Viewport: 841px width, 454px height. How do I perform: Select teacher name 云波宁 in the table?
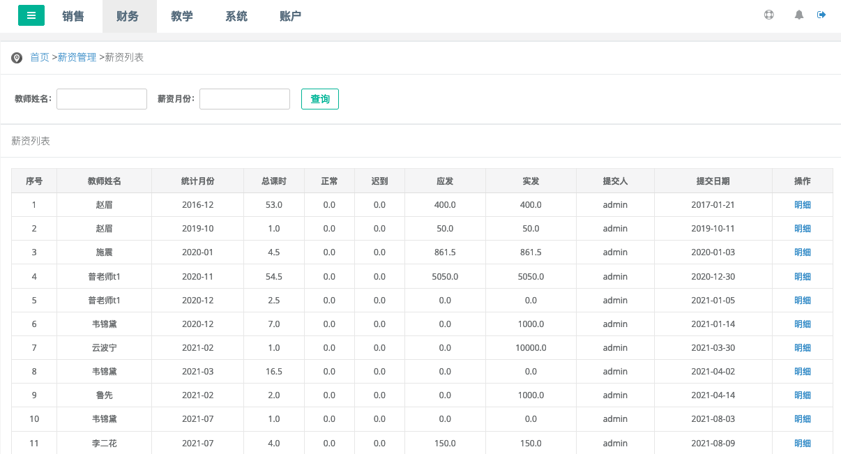click(x=104, y=347)
